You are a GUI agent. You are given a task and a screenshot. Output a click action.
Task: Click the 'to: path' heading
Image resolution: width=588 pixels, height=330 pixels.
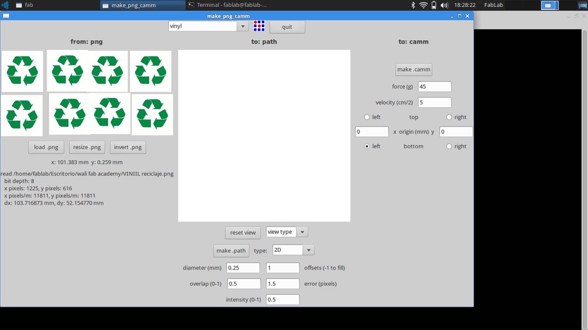point(264,42)
